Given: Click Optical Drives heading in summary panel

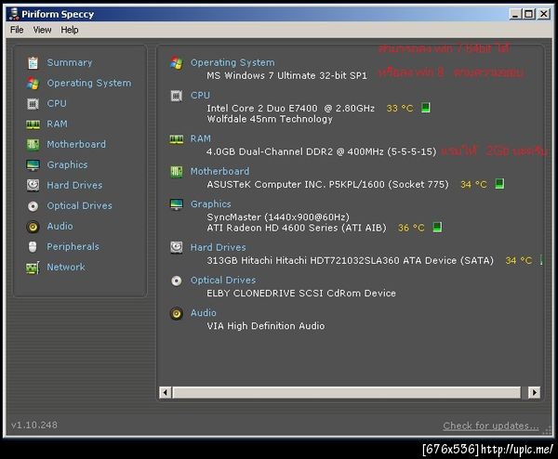Looking at the screenshot, I should [x=223, y=281].
